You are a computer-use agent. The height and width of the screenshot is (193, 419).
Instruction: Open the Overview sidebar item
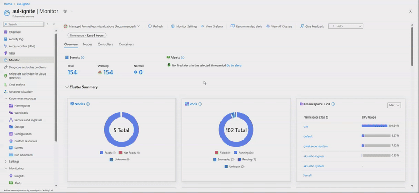coord(15,32)
